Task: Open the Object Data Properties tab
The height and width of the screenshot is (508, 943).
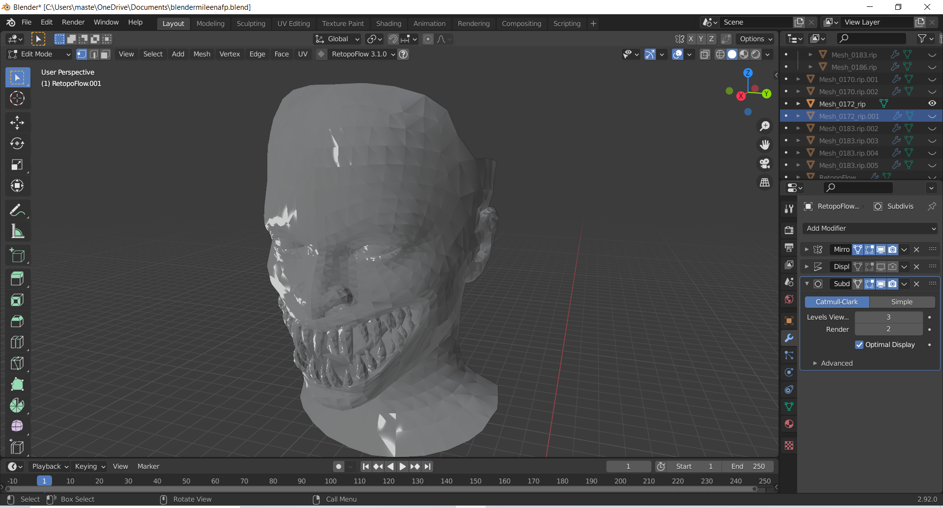Action: [x=789, y=407]
